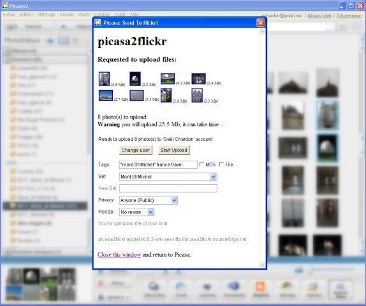The image size is (366, 306).
Task: Click the New Set input field
Action: (x=168, y=188)
